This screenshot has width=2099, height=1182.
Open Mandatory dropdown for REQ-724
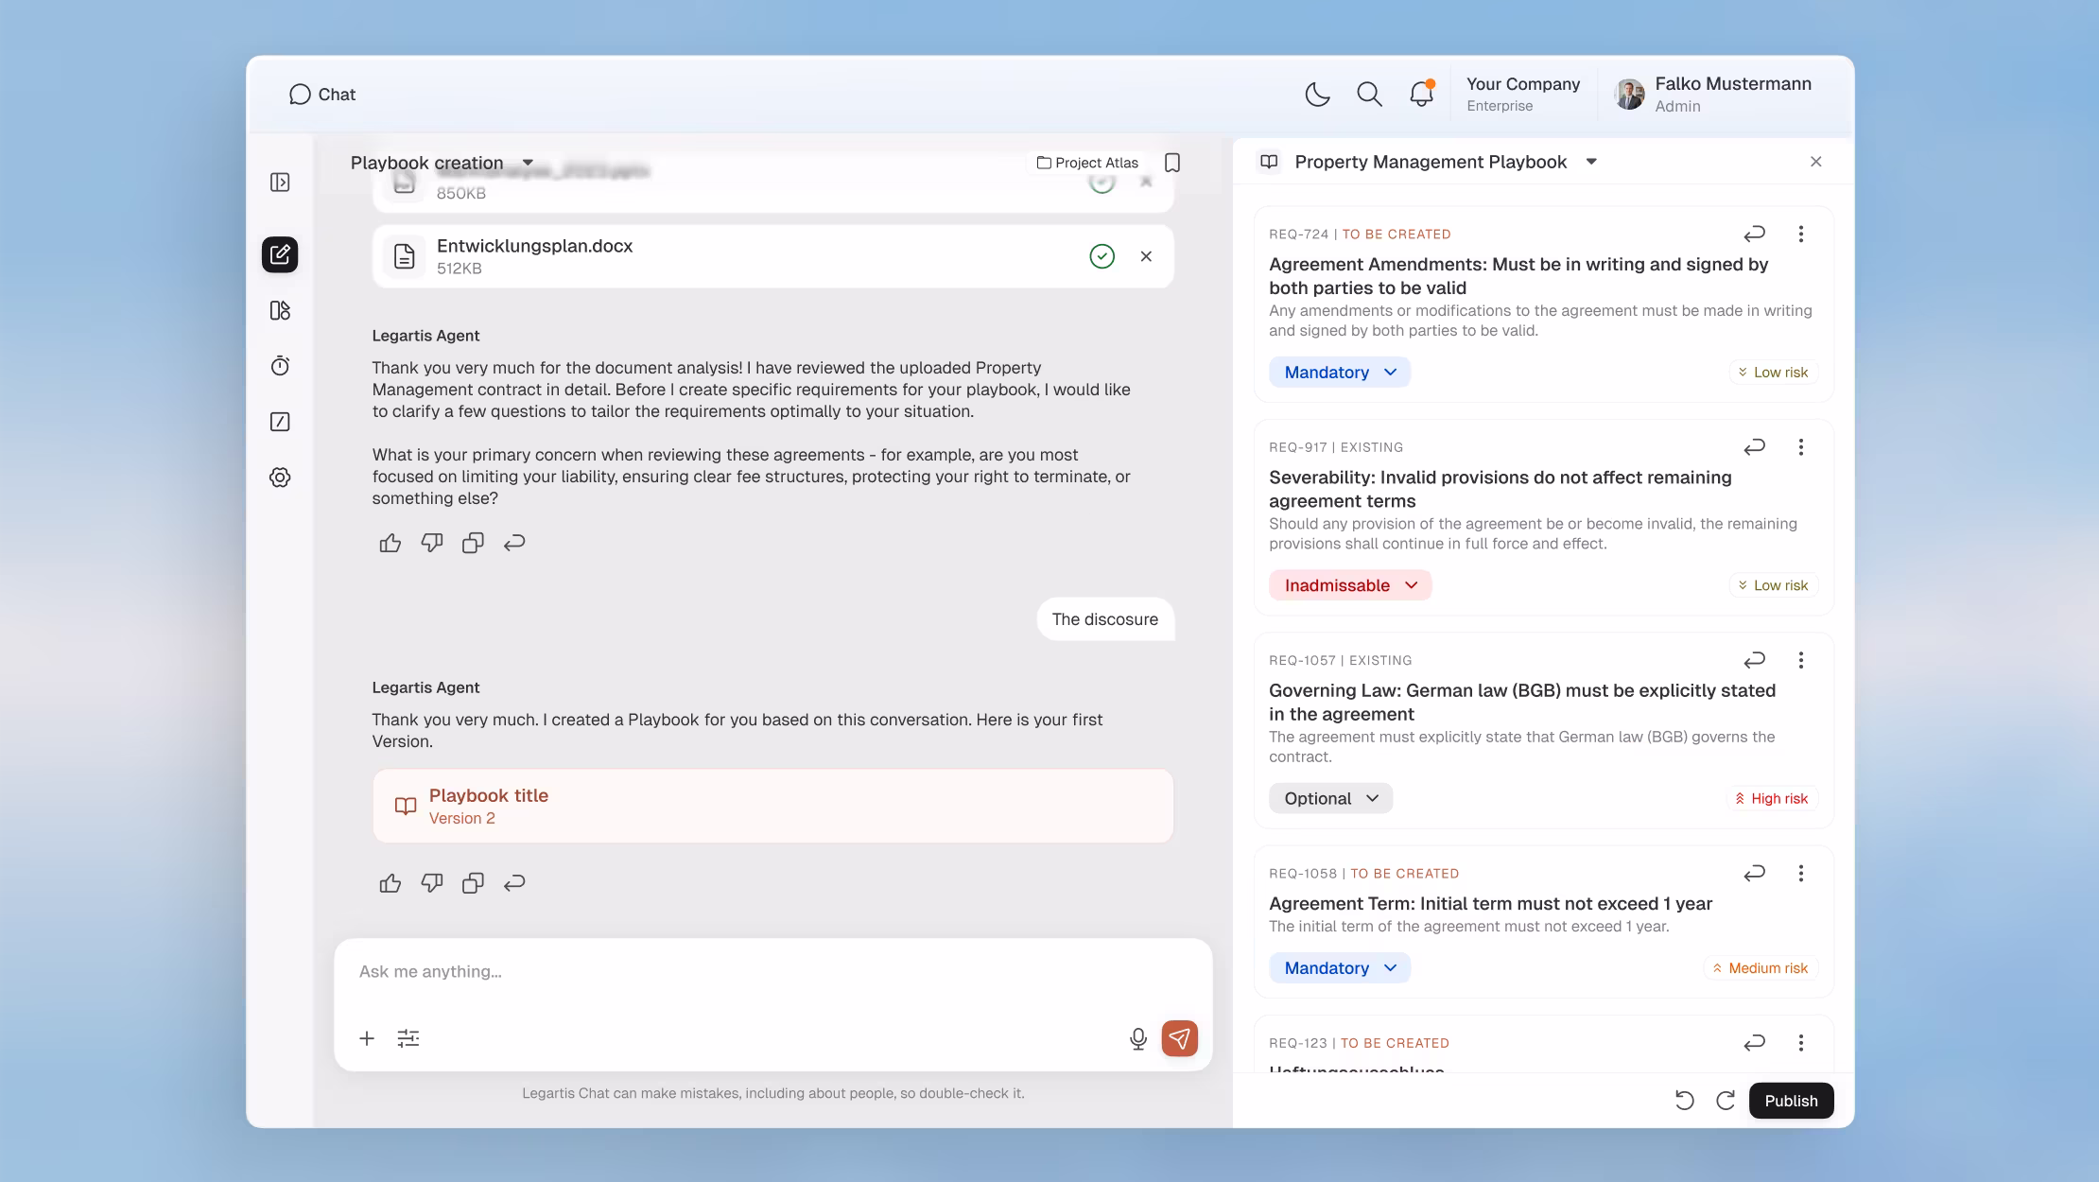[x=1340, y=373]
